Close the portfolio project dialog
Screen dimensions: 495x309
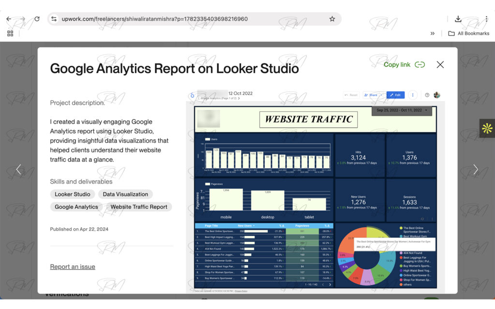440,65
